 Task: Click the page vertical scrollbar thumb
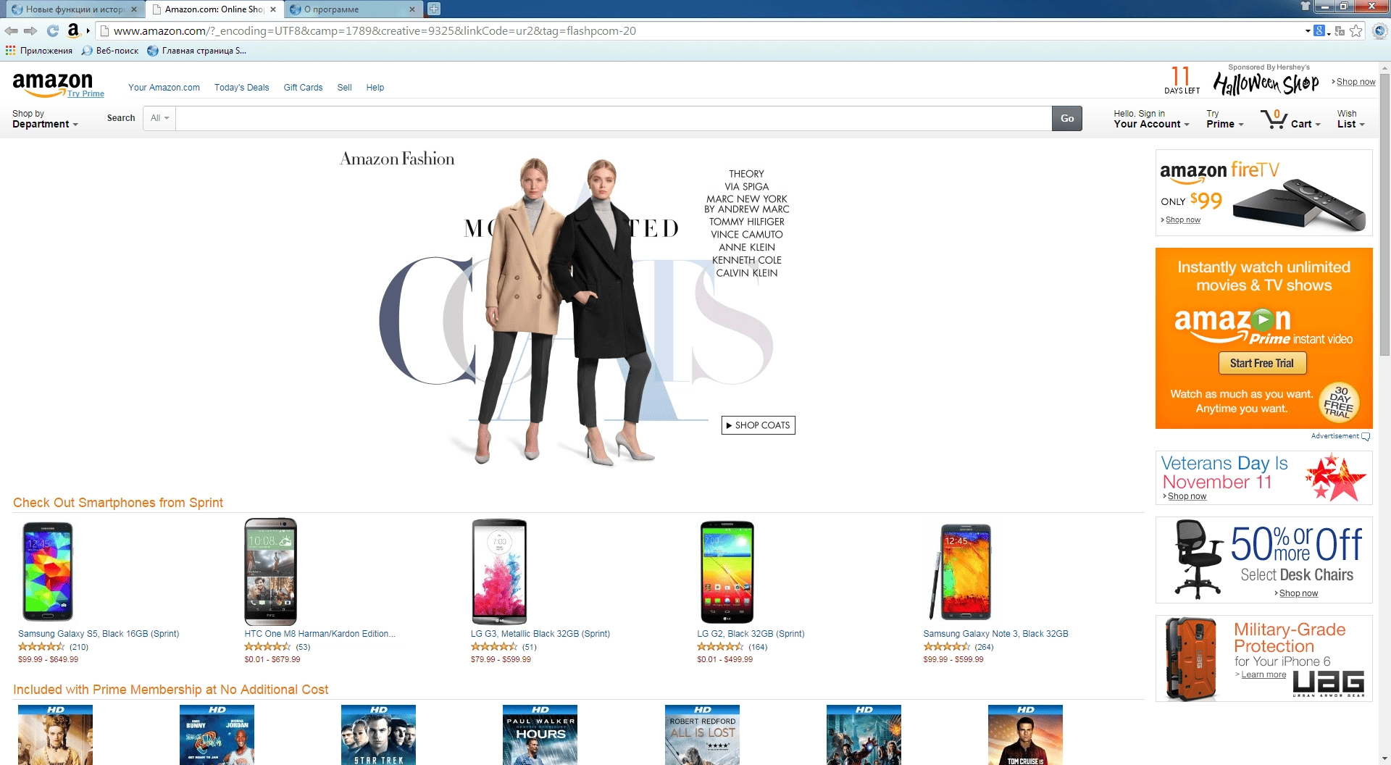tap(1384, 214)
